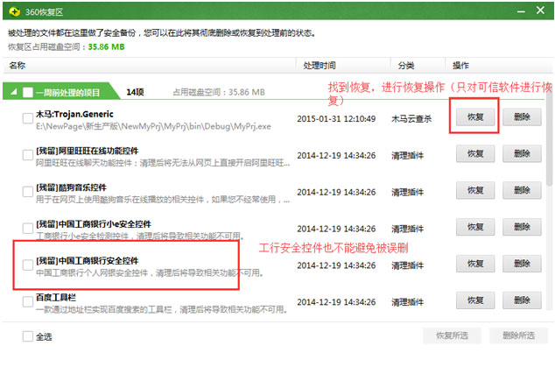
Task: Restore 百度工具栏
Action: click(x=475, y=300)
